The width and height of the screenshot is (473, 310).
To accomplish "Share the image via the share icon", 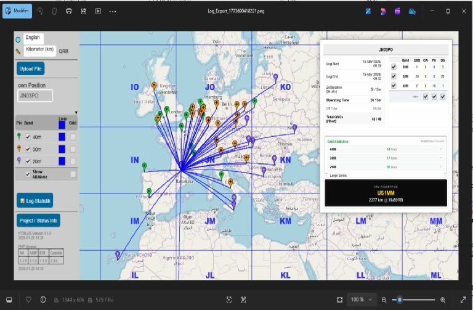I will 83,11.
